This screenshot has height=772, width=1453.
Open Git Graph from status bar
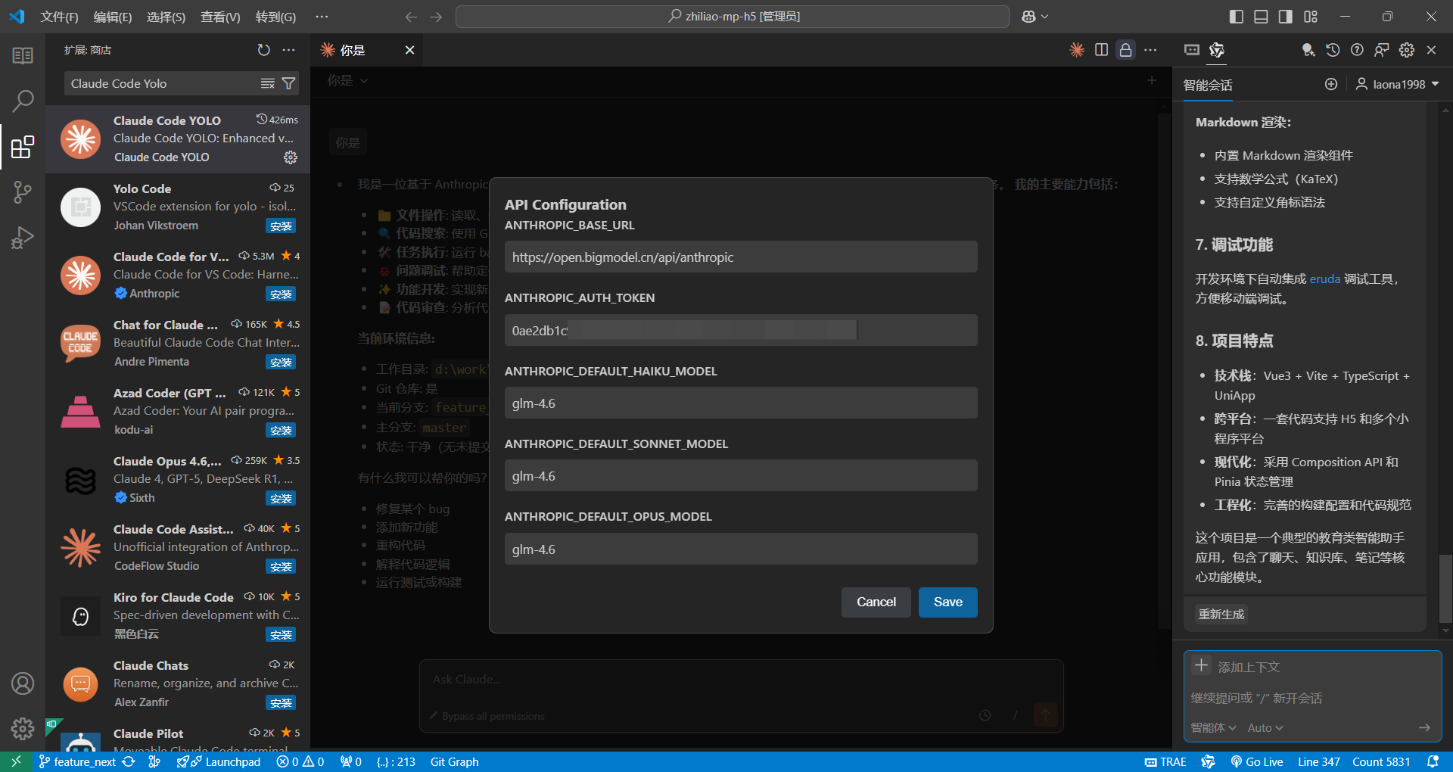[x=454, y=761]
